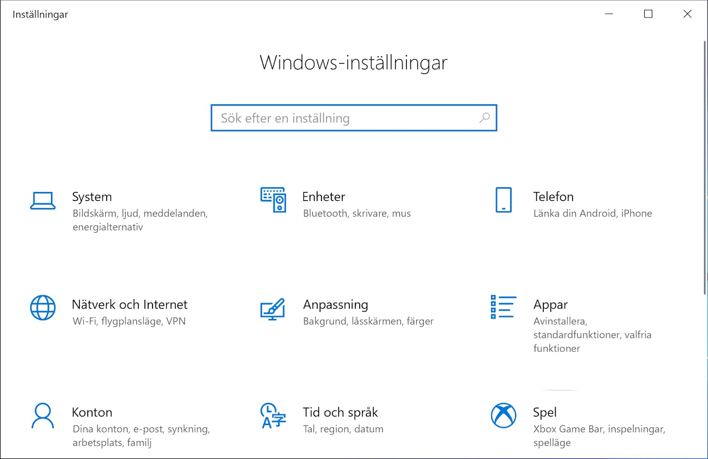
Task: Click the Inställningar title bar label
Action: (40, 14)
